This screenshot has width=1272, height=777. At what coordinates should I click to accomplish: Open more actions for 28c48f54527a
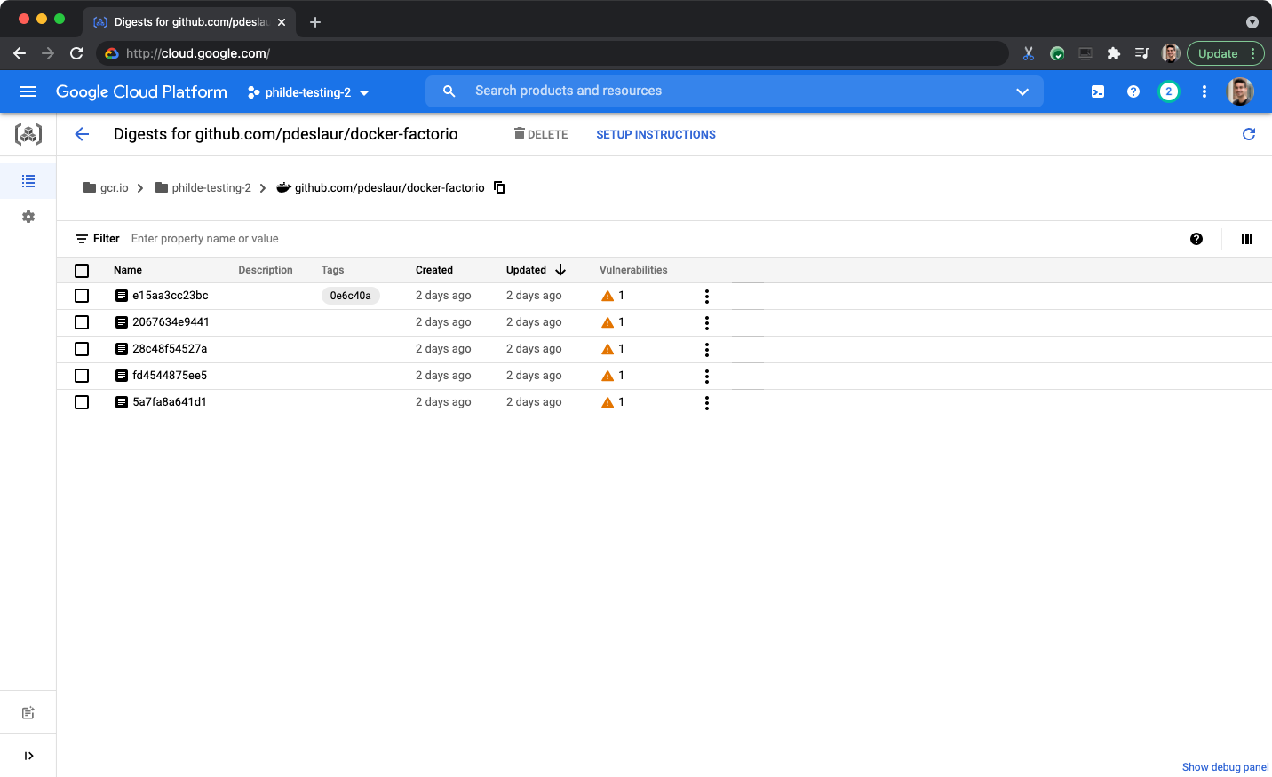coord(707,350)
